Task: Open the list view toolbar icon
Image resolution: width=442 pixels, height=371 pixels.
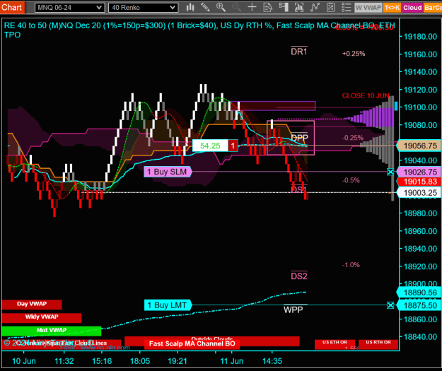Action: click(x=346, y=7)
